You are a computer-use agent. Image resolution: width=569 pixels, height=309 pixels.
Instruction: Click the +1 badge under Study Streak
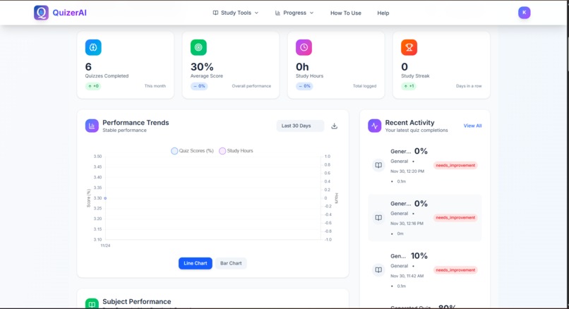point(409,86)
